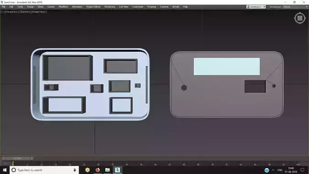Viewport: 309px width, 174px height.
Task: Open the Content menu
Action: tap(164, 7)
